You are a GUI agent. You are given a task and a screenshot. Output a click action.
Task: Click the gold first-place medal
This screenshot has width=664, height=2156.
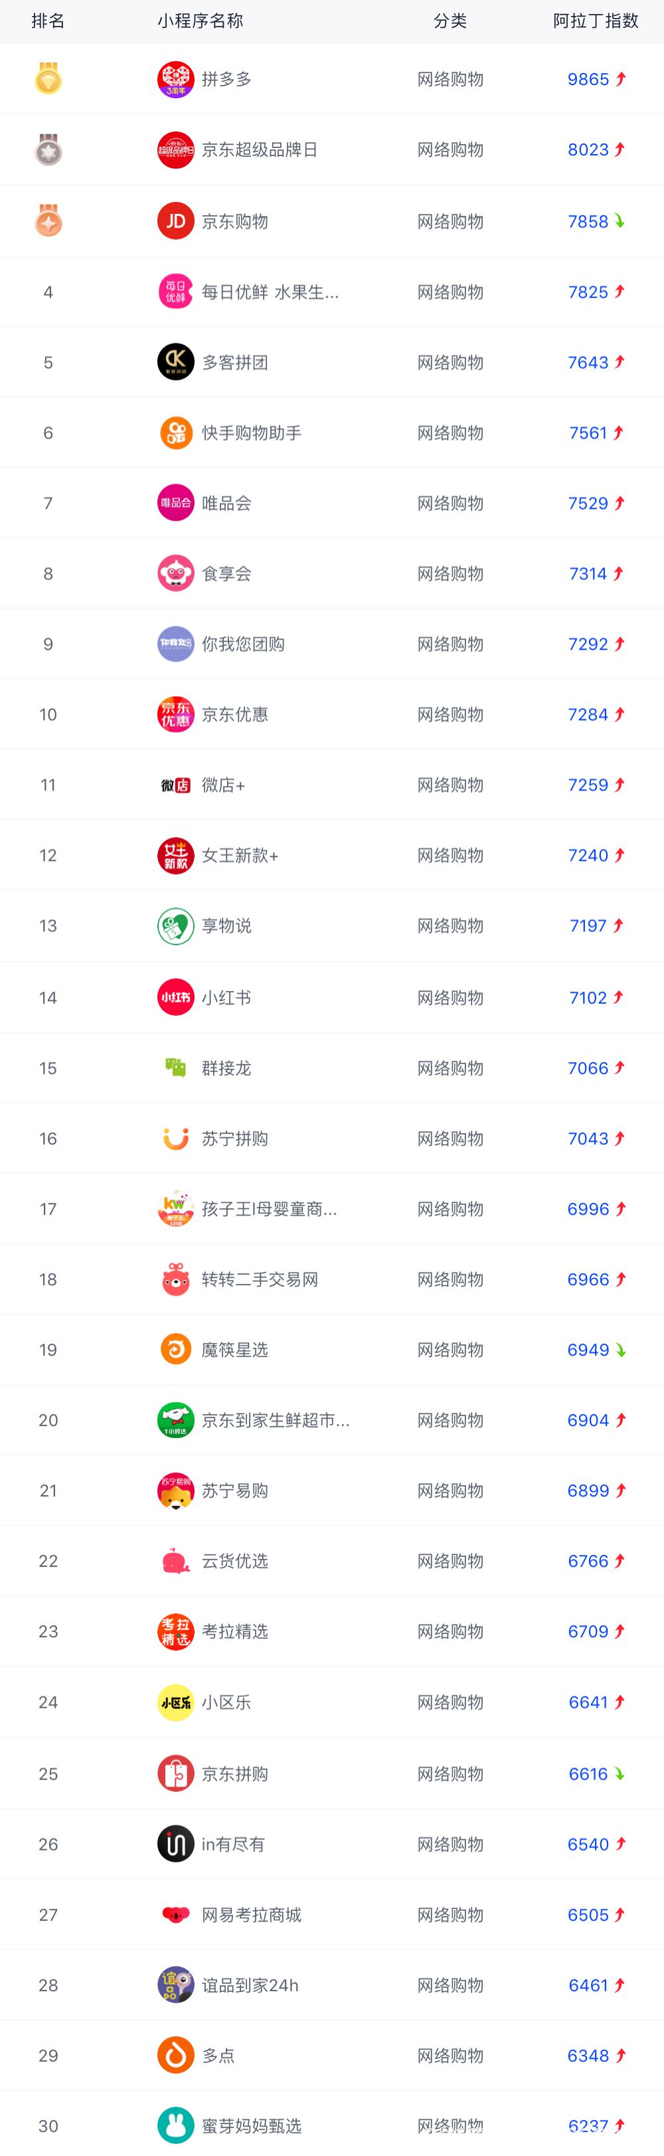tap(48, 78)
